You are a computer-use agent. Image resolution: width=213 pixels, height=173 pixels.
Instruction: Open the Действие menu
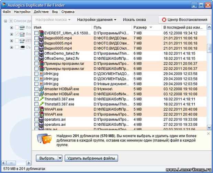pos(41,12)
